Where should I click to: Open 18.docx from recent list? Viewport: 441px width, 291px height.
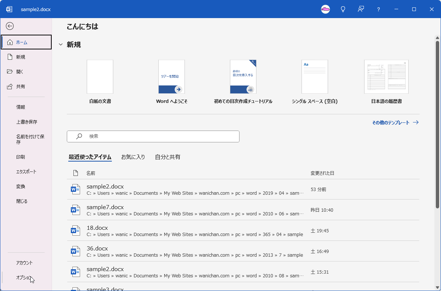pyautogui.click(x=243, y=231)
